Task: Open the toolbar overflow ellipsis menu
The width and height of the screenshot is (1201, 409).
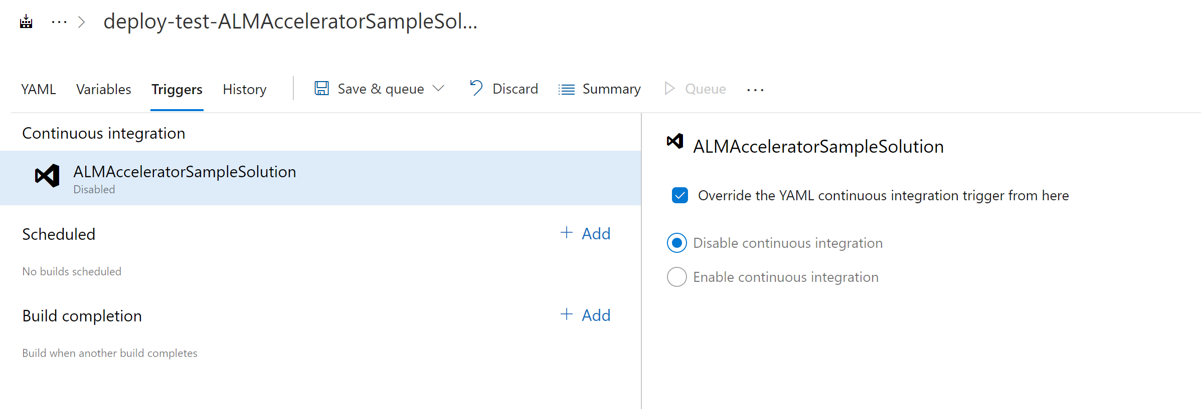Action: point(755,89)
